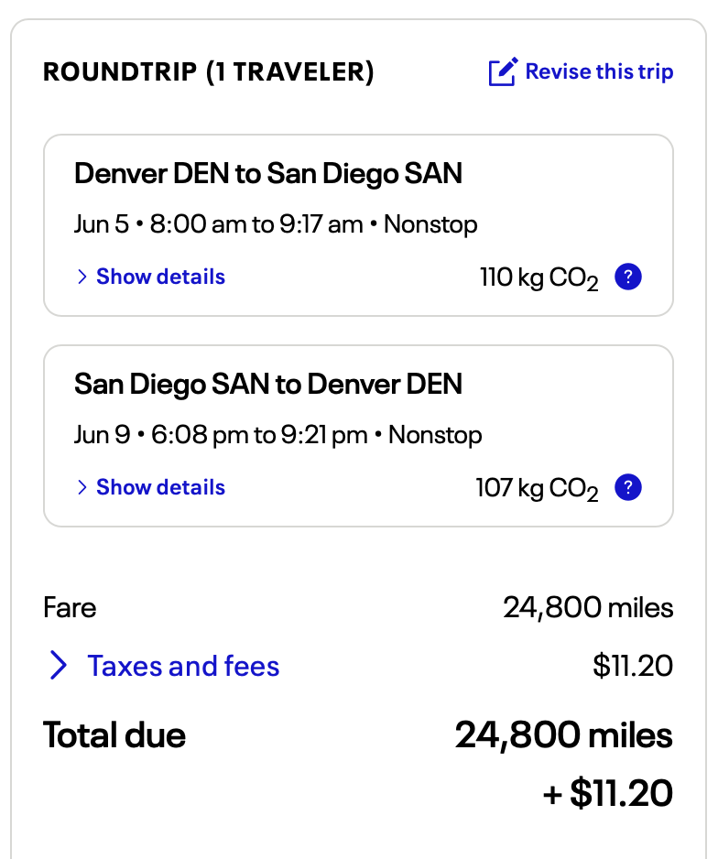Show details for the Jun 5 outbound flight

pos(160,277)
